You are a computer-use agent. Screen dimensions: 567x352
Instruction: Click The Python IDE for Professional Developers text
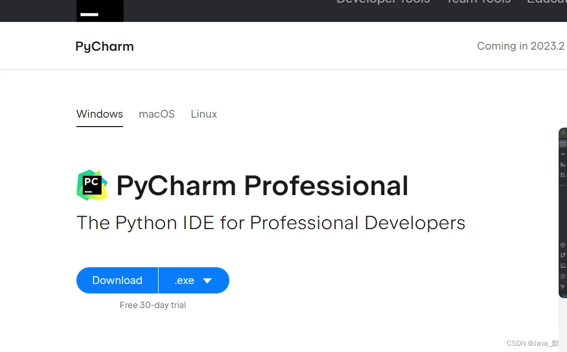[x=271, y=223]
